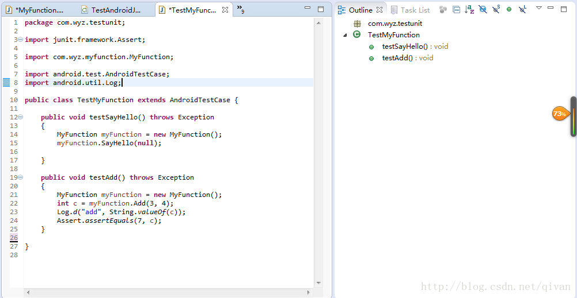Maximize the editor area

(x=321, y=9)
